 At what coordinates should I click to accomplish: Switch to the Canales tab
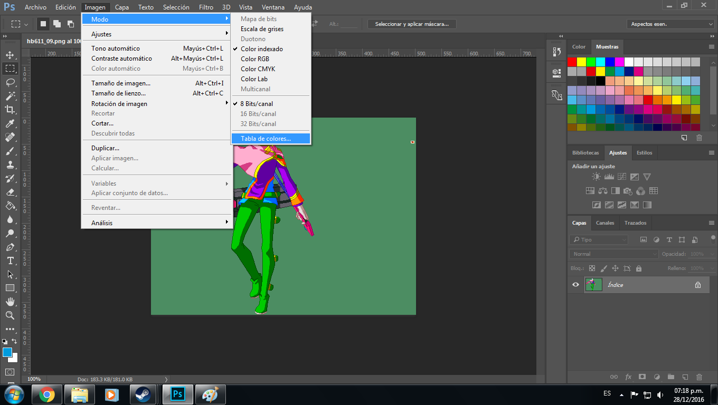point(605,223)
